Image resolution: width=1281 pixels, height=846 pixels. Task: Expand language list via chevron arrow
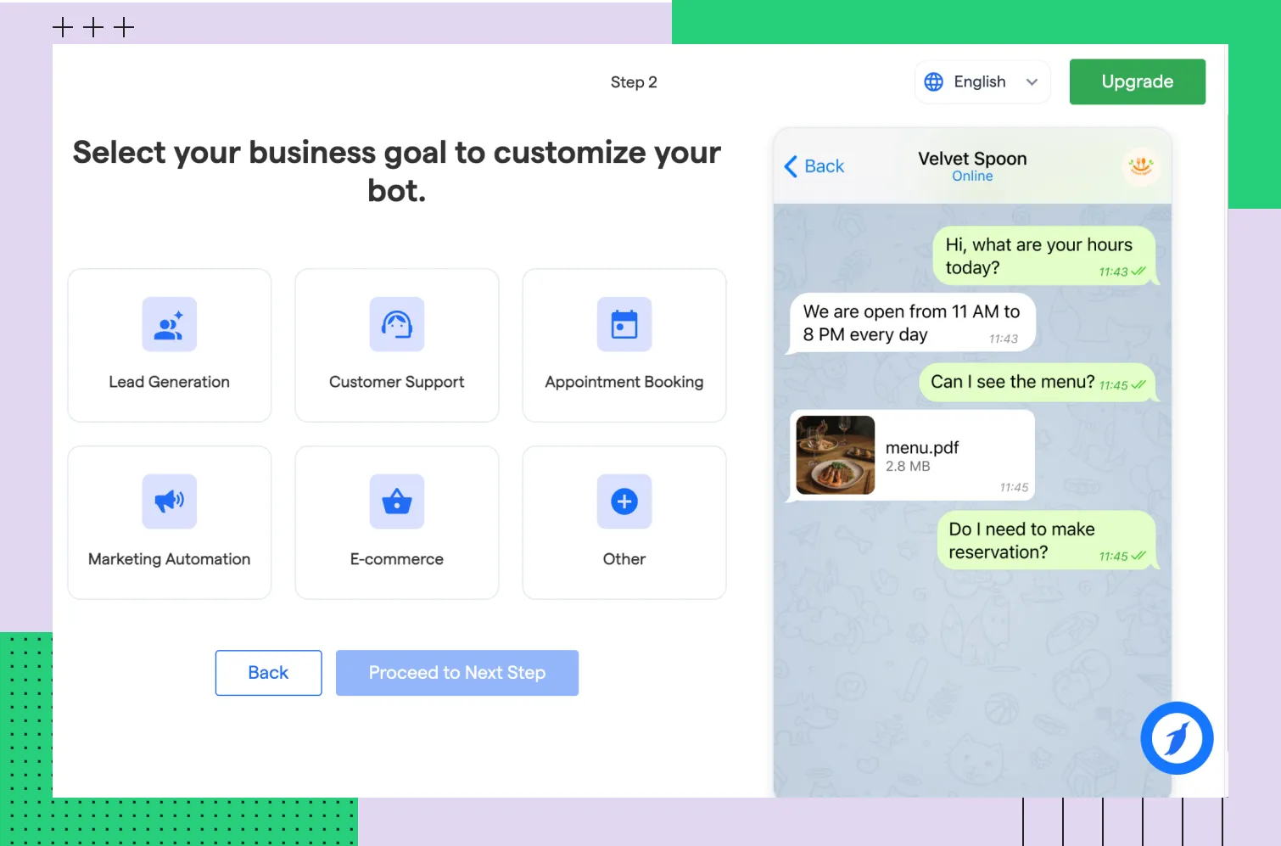(x=1032, y=82)
